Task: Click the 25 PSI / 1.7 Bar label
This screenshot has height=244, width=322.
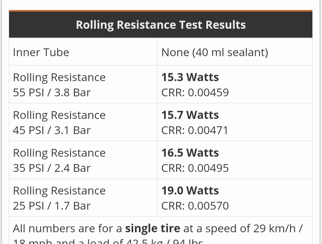Action: [x=52, y=206]
